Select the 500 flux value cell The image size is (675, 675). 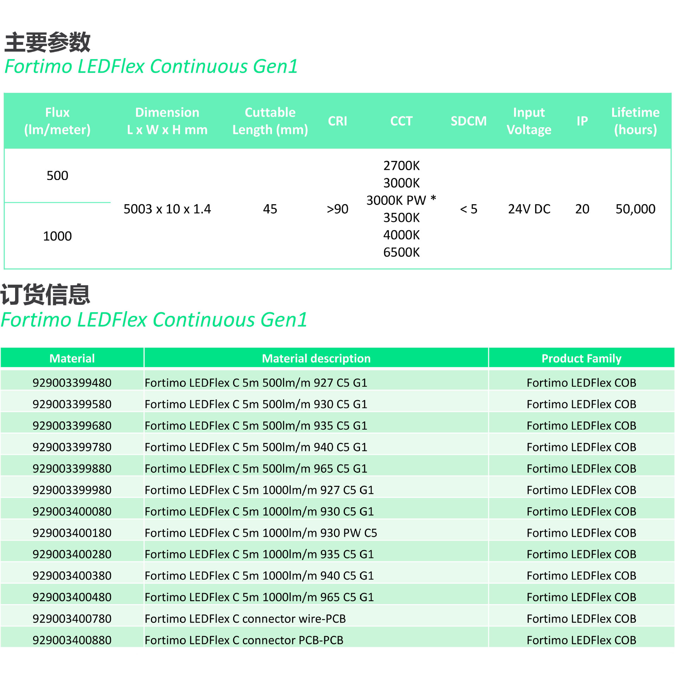coord(57,175)
